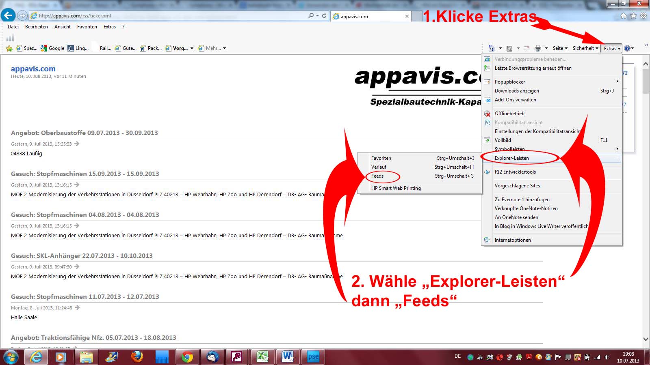Select Feeds in the Explorer-Leisten submenu

[x=377, y=176]
